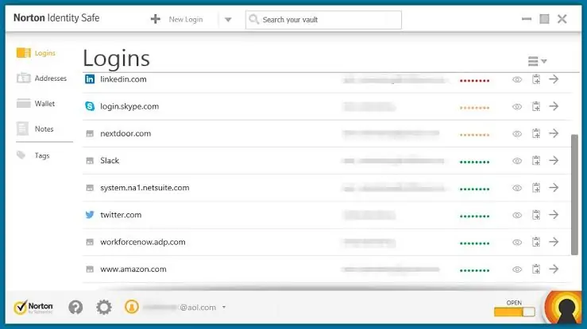Open nextdoor.com using the arrow icon
587x329 pixels.
(554, 133)
